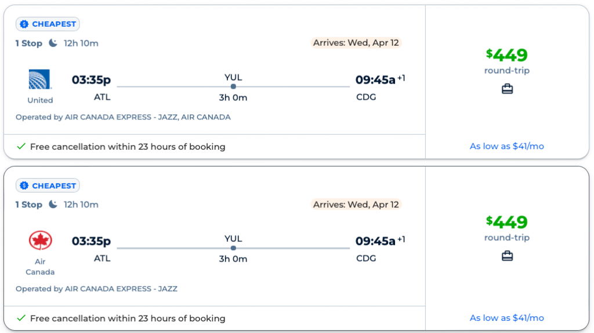Select the $449 round-trip price for the Air Canada flight

pos(506,222)
